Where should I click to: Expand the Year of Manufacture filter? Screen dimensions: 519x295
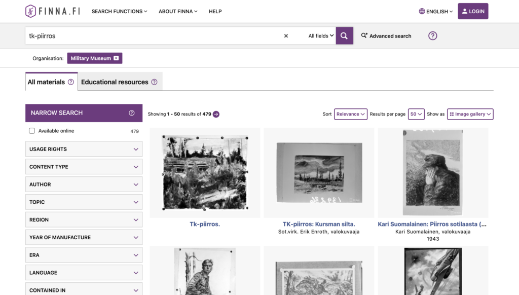point(84,237)
